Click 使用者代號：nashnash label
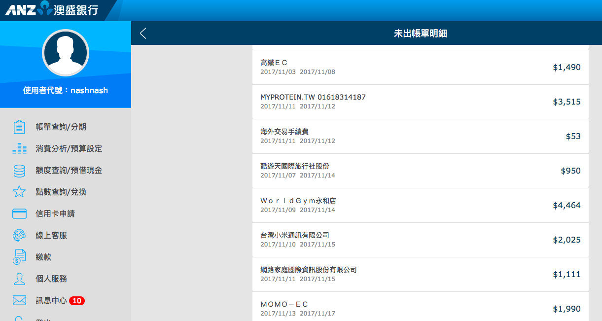602x321 pixels. [66, 91]
